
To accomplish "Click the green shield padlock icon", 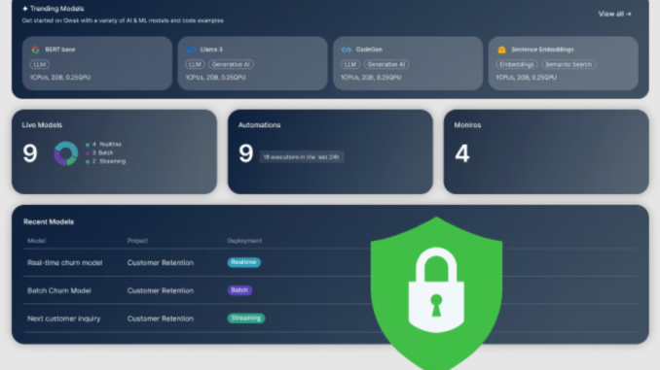I will click(436, 293).
